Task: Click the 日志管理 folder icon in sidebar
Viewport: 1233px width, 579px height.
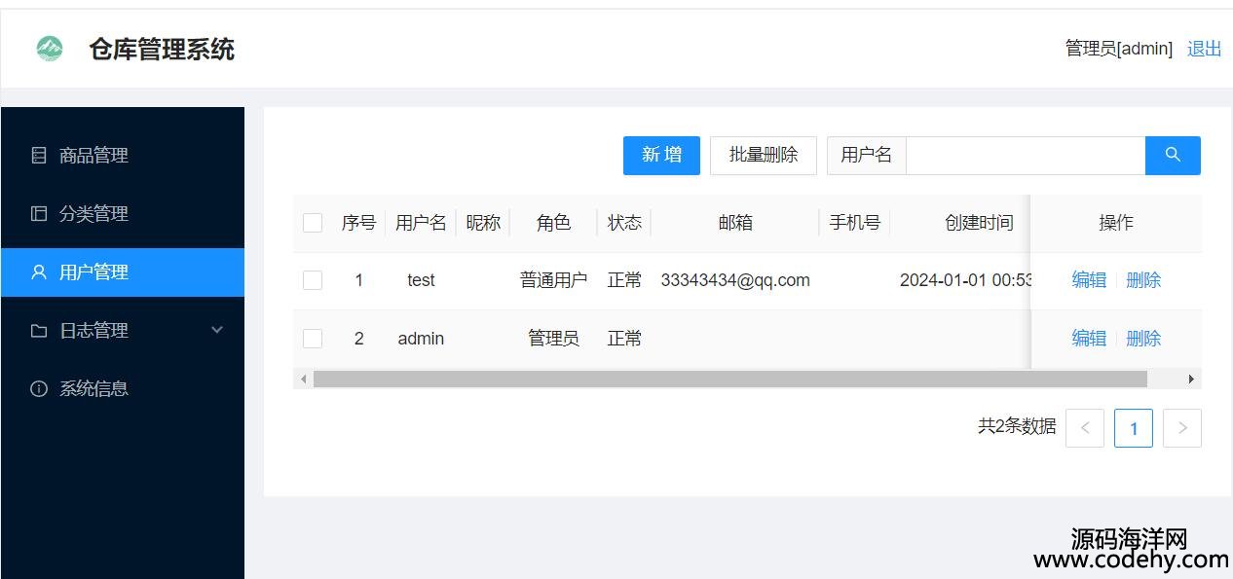Action: (39, 330)
